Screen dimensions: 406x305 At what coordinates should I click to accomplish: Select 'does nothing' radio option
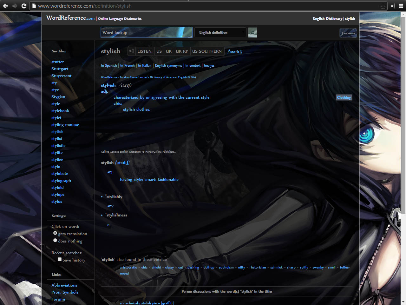(55, 241)
